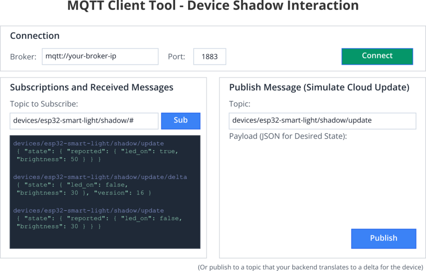426x271 pixels.
Task: Click the footer note about backend delta
Action: pos(310,267)
